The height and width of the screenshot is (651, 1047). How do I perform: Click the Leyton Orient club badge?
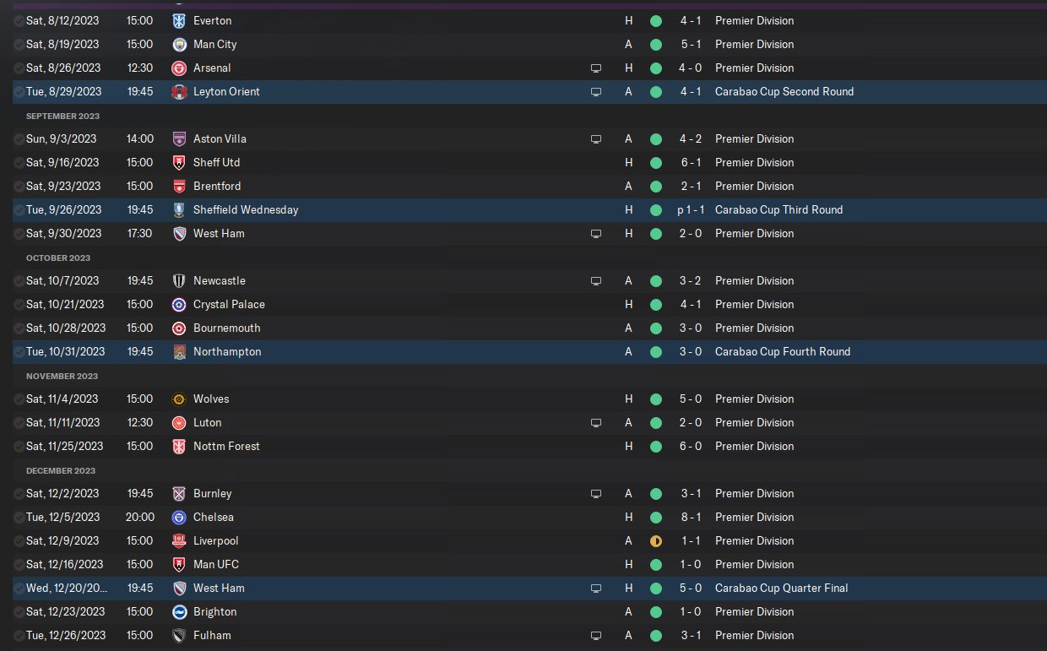pos(178,91)
